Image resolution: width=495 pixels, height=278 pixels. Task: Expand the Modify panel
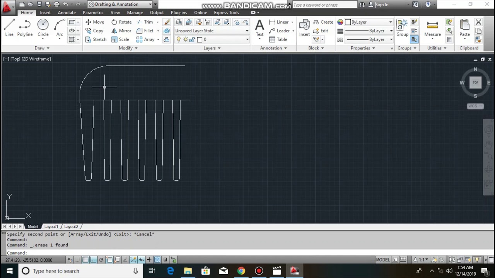[128, 48]
